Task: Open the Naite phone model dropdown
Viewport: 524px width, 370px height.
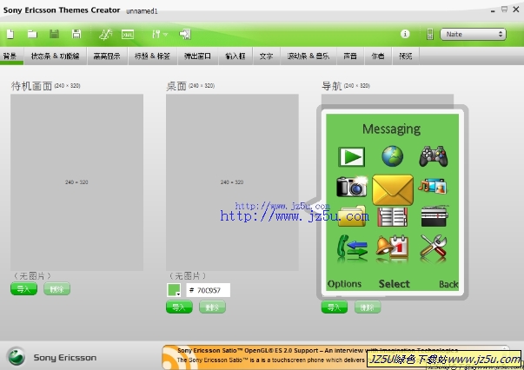Action: tap(473, 34)
